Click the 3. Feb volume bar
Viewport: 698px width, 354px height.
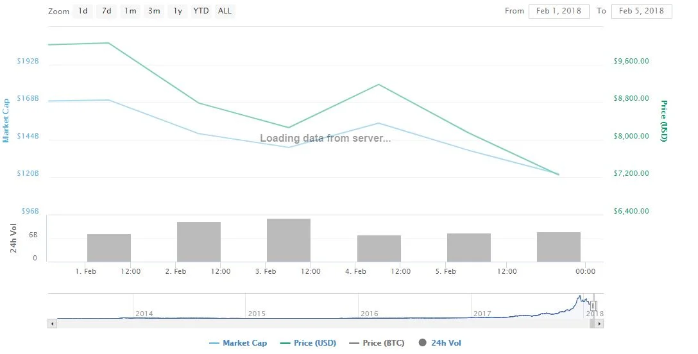289,240
